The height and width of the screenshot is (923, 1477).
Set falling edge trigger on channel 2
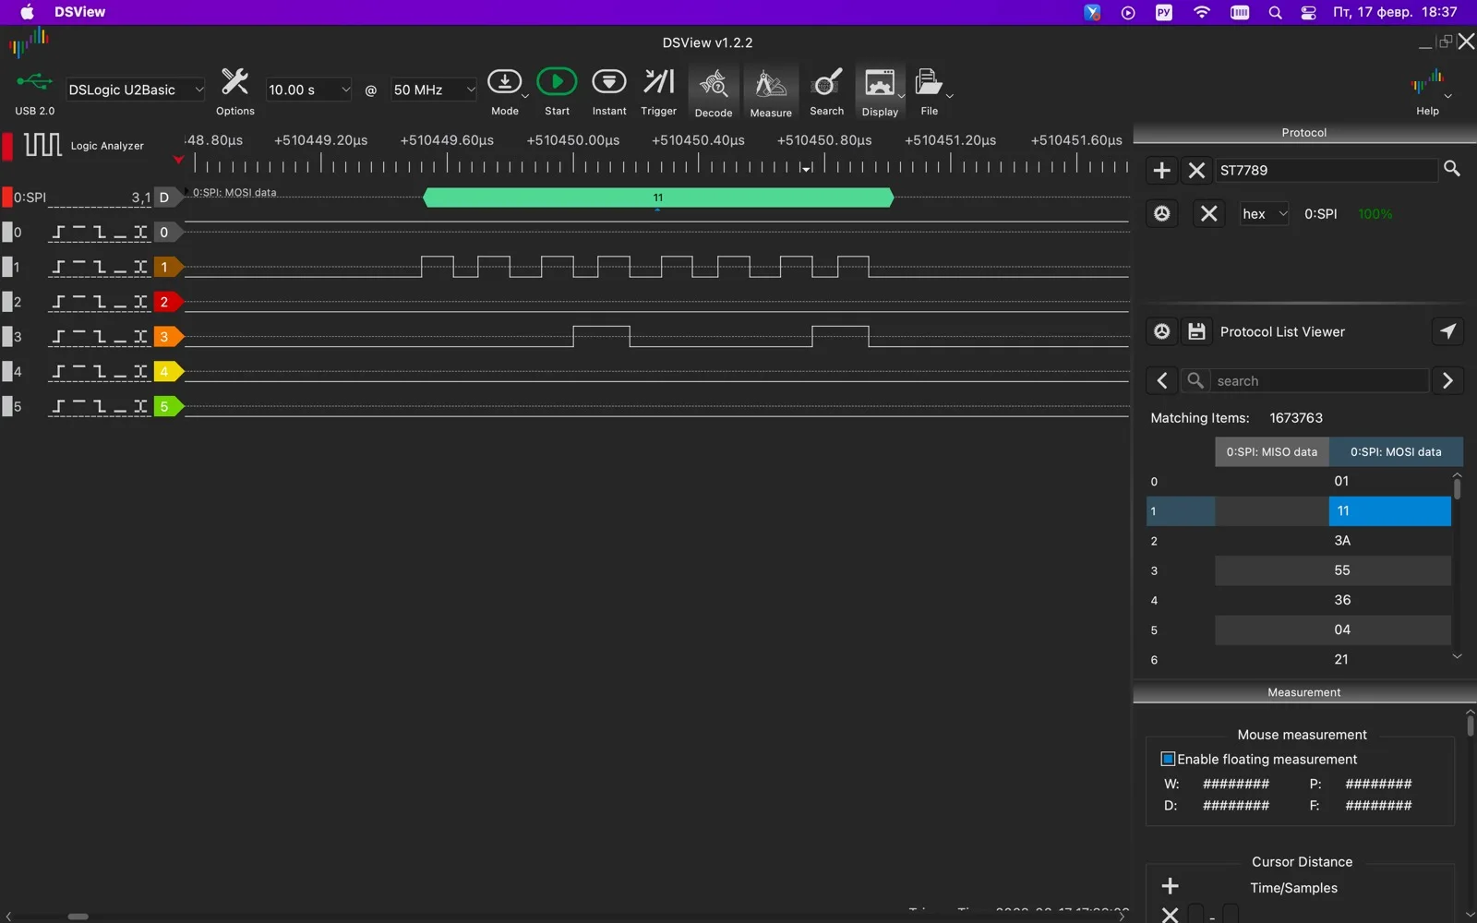pos(100,302)
